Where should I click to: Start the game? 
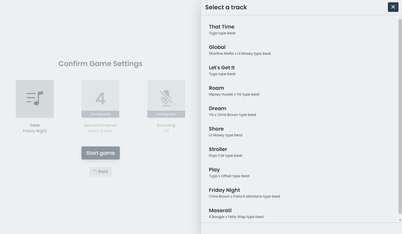point(100,153)
